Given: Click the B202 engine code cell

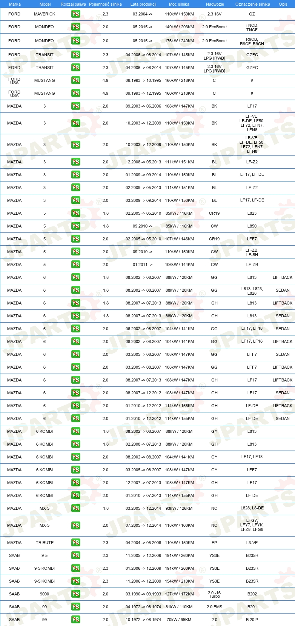Looking at the screenshot, I should (252, 594).
